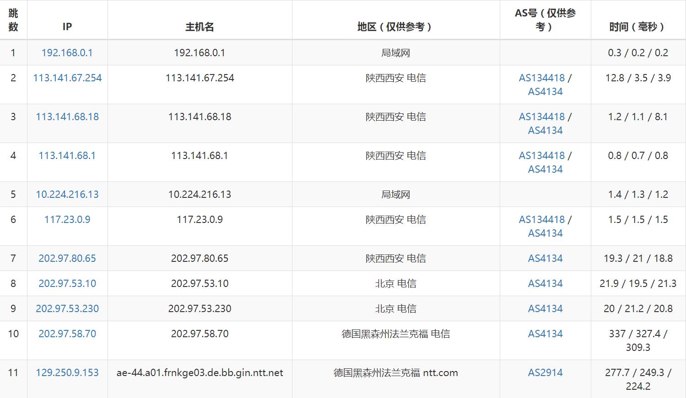The image size is (686, 398).
Task: Open the 202.97.80.65 IP link
Action: [67, 258]
